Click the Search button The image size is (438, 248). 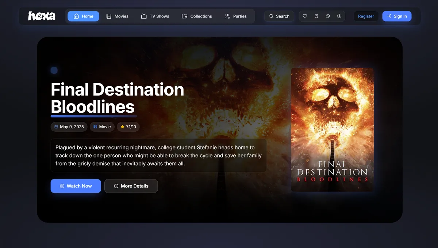pos(279,16)
